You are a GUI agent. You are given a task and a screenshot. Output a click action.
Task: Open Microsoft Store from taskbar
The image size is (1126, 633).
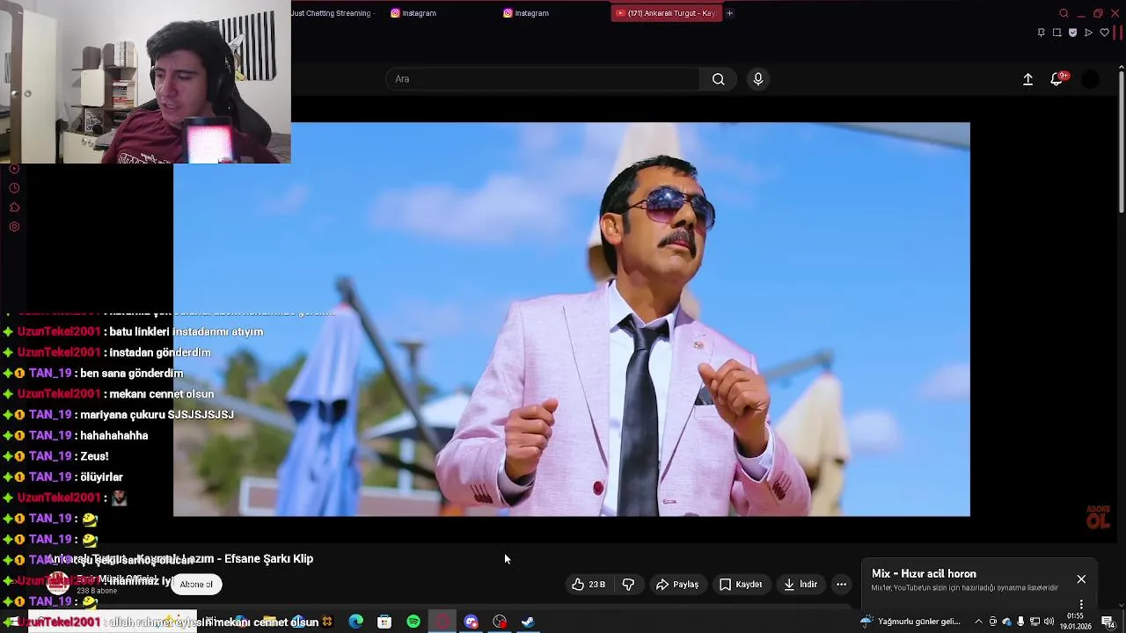(384, 622)
